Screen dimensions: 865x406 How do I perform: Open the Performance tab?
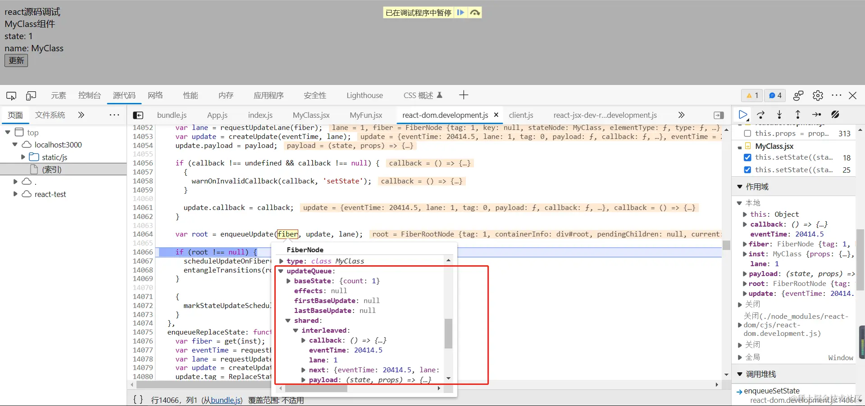point(191,95)
